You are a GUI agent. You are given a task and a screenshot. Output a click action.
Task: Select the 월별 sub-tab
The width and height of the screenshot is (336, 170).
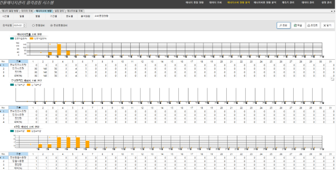pos(37,16)
